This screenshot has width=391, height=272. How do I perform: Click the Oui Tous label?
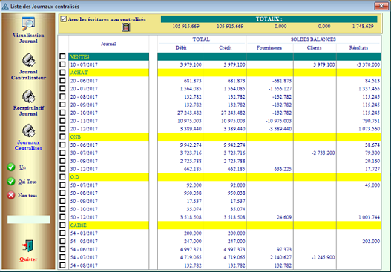tap(27, 182)
